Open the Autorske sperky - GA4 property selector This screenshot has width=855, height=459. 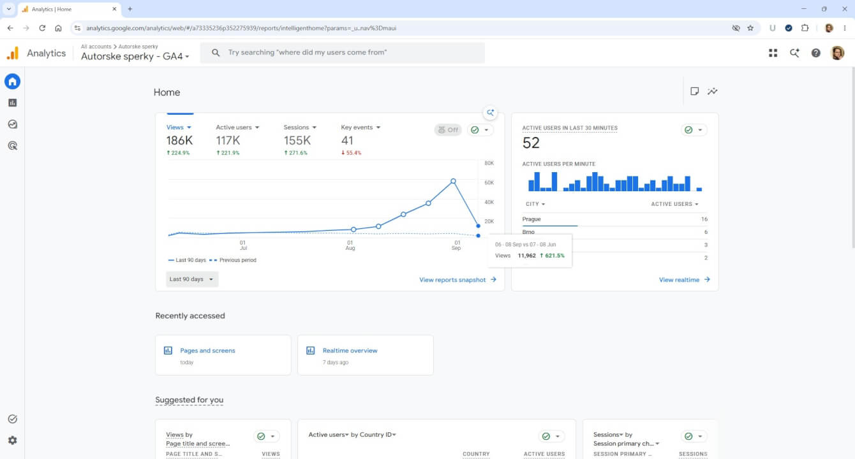[135, 57]
